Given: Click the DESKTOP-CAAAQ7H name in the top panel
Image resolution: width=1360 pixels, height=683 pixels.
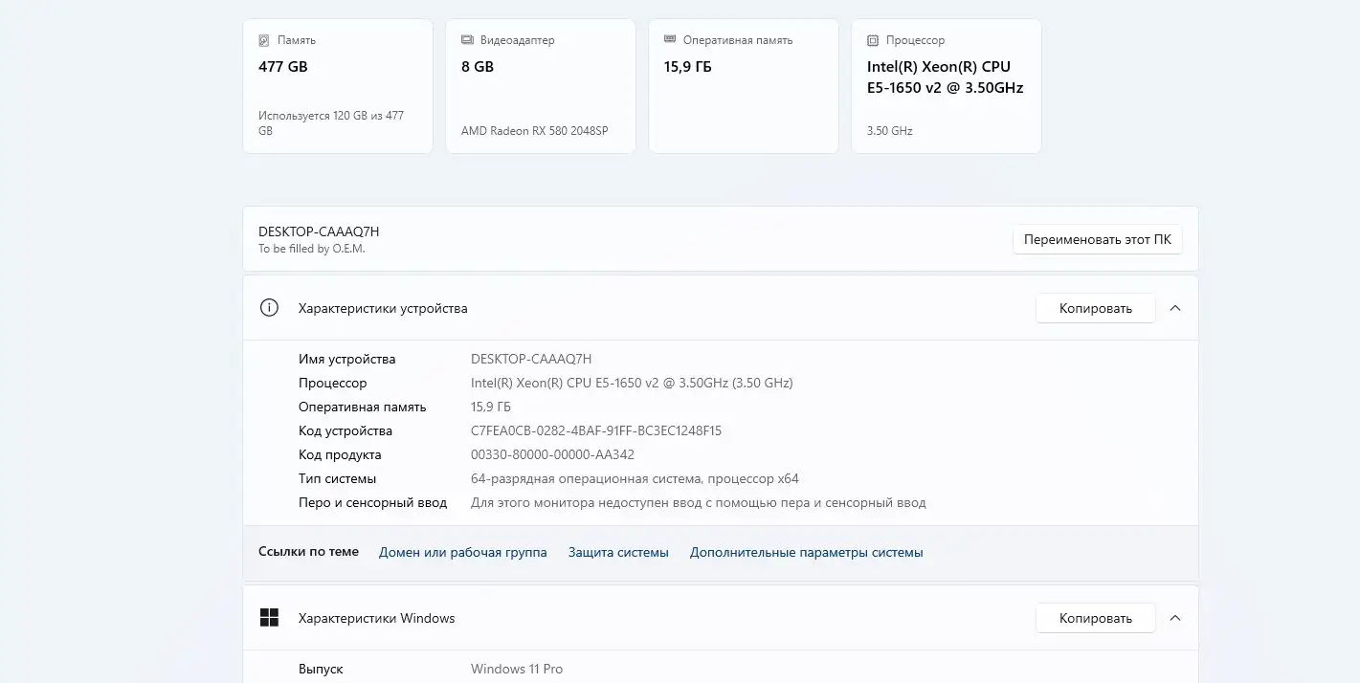Looking at the screenshot, I should pyautogui.click(x=319, y=231).
